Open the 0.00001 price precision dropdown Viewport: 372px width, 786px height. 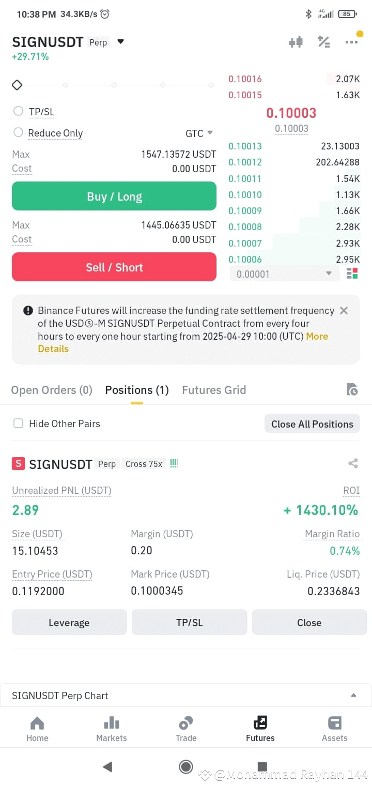click(x=285, y=274)
